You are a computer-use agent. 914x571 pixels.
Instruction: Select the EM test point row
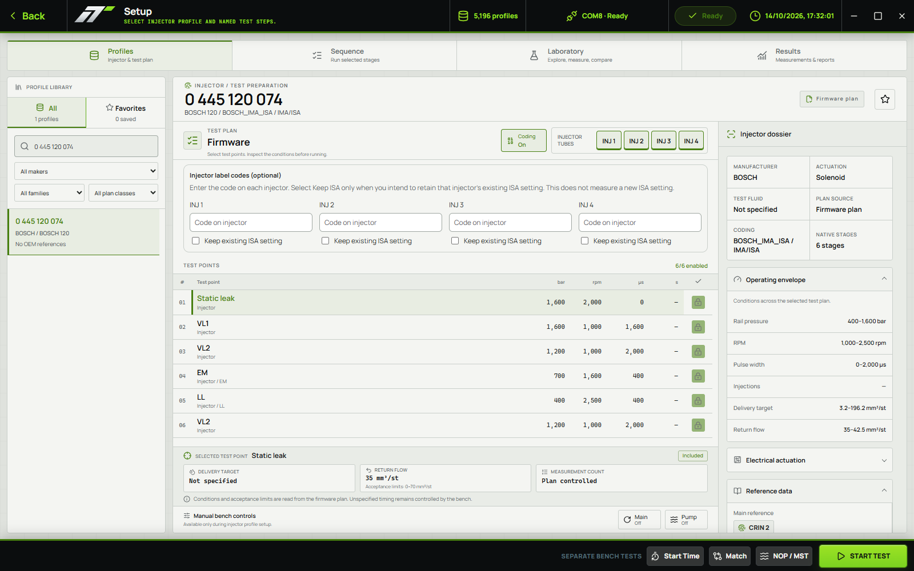443,376
